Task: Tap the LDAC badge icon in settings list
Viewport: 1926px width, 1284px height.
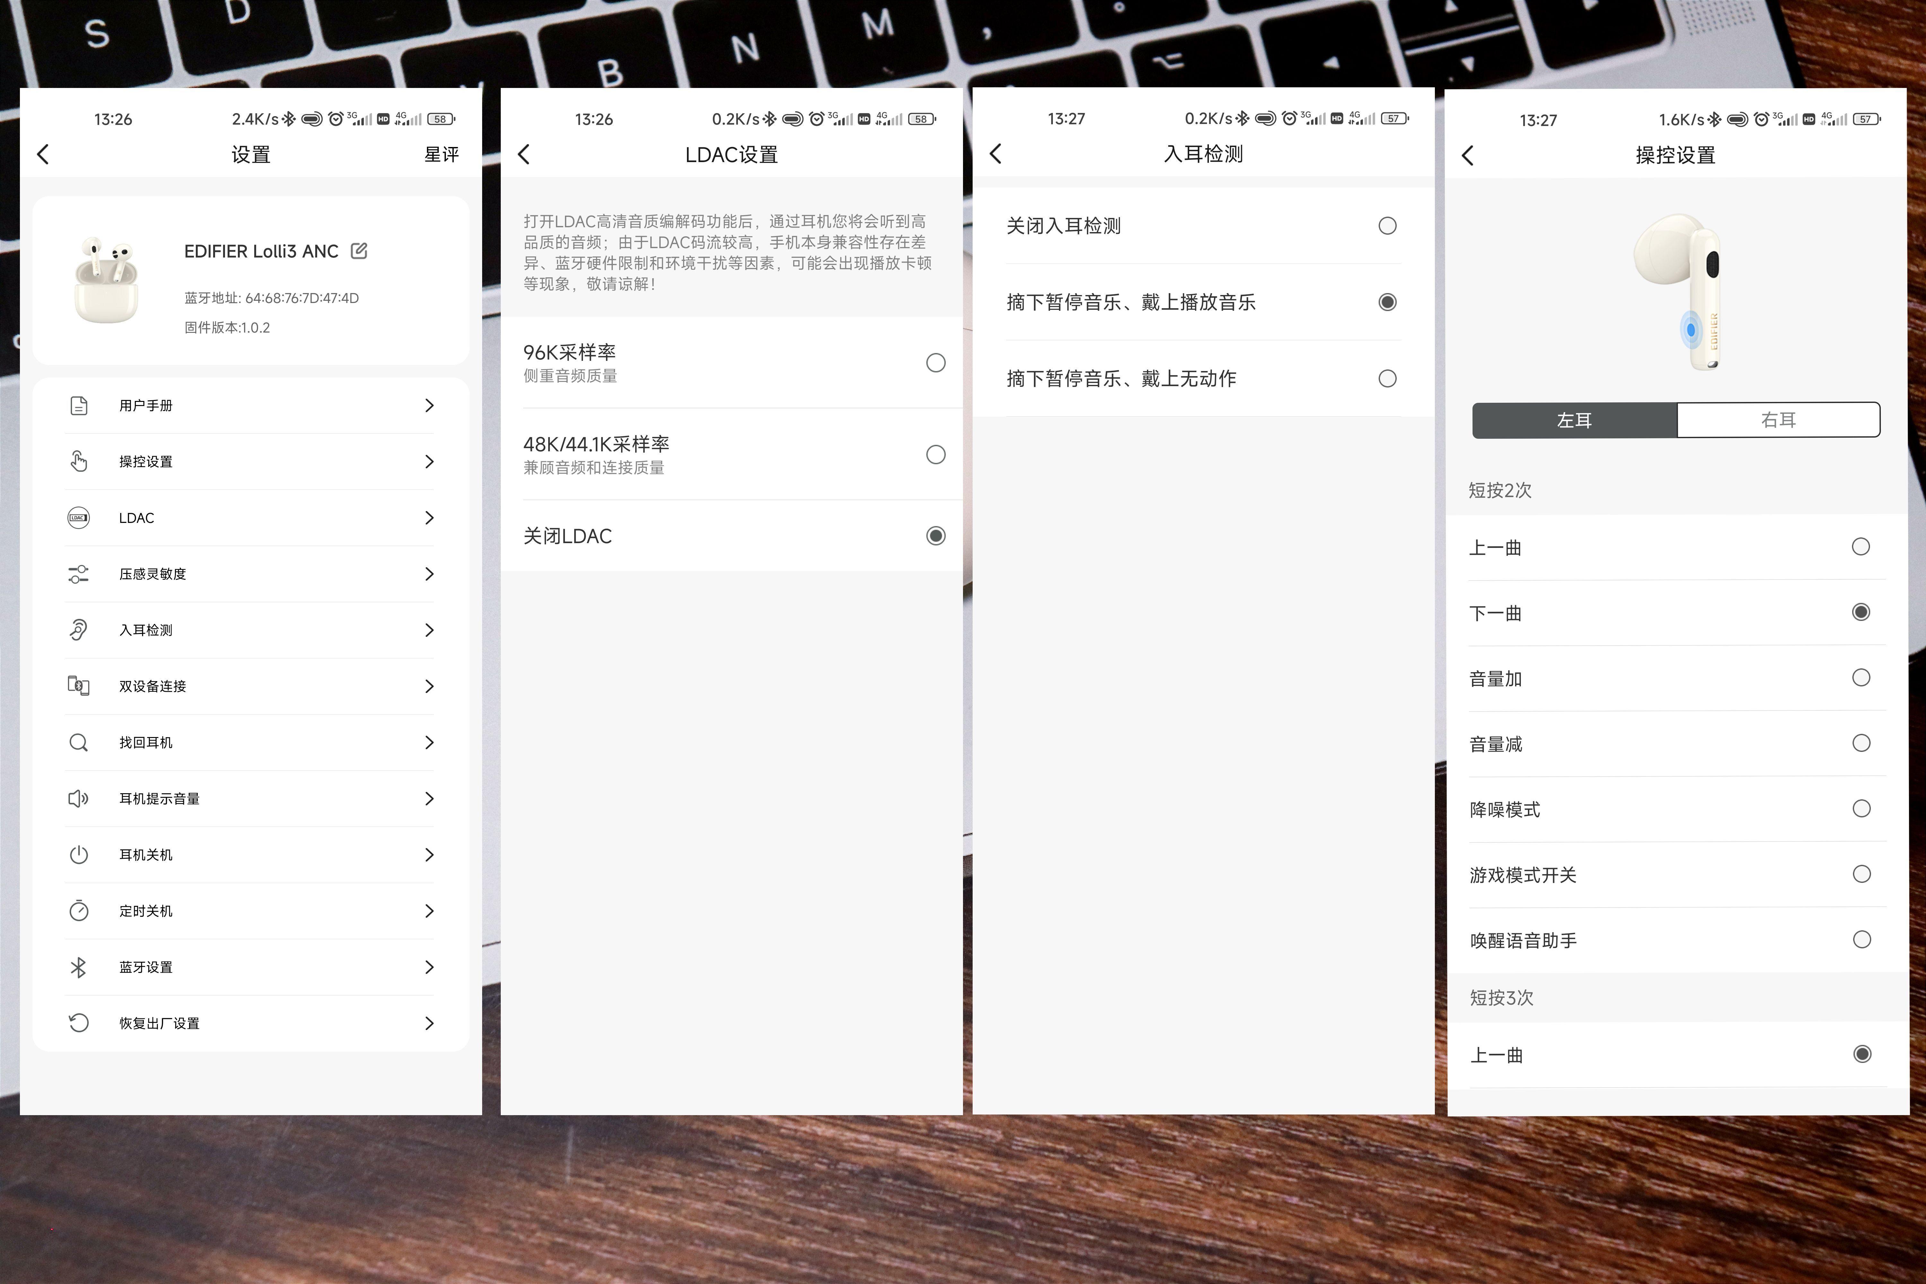Action: point(79,517)
